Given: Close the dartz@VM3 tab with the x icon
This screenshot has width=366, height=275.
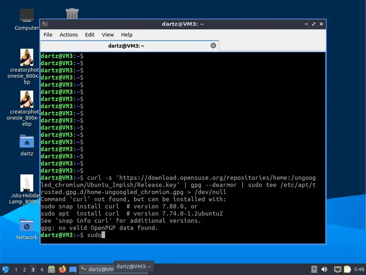Looking at the screenshot, I should tap(213, 45).
